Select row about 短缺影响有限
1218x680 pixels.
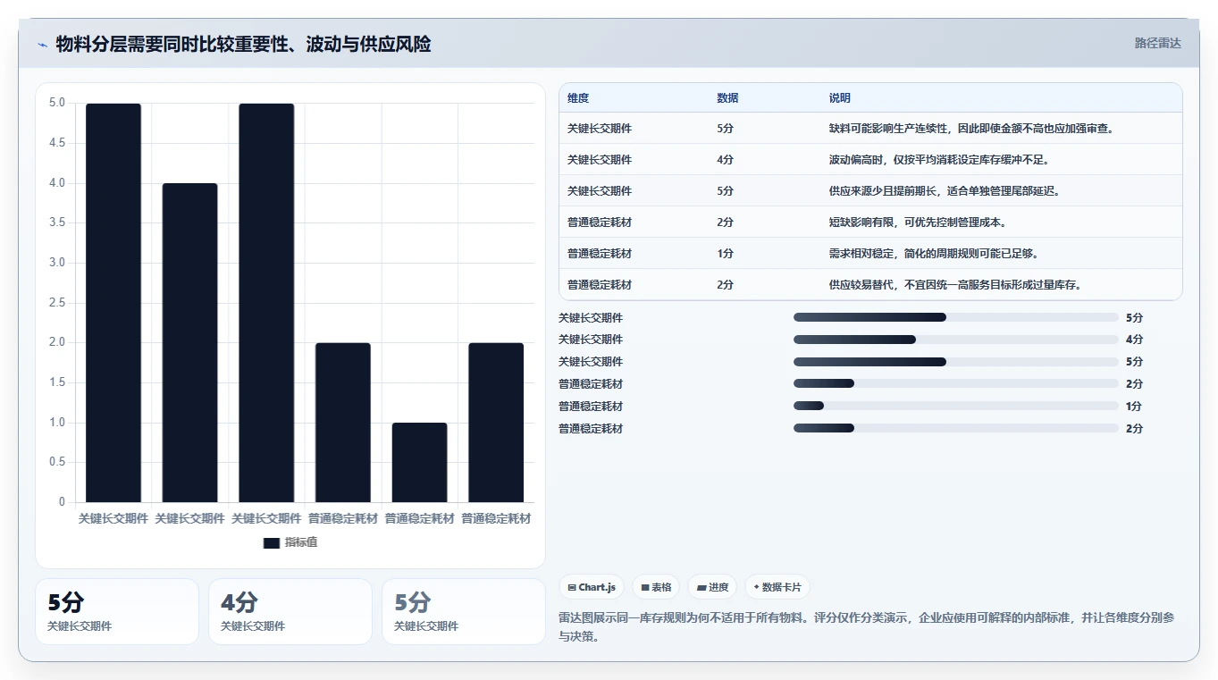pyautogui.click(x=870, y=222)
